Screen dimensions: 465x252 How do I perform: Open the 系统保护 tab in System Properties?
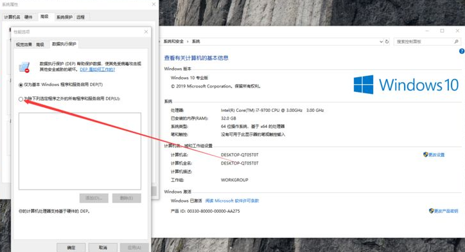pyautogui.click(x=64, y=17)
